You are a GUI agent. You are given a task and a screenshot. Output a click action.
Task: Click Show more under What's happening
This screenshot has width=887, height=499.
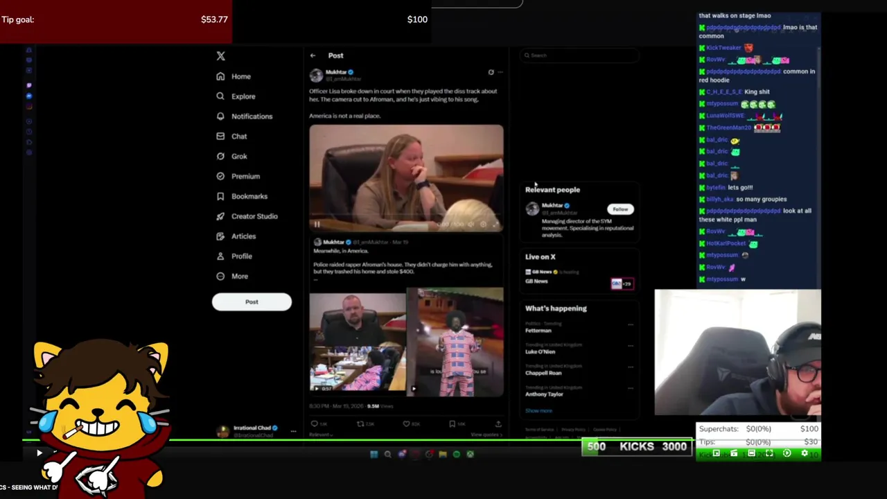(538, 411)
